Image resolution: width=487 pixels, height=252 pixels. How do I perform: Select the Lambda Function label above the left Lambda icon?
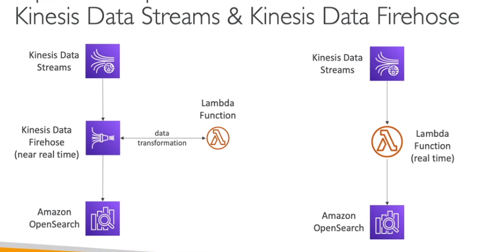coord(218,109)
